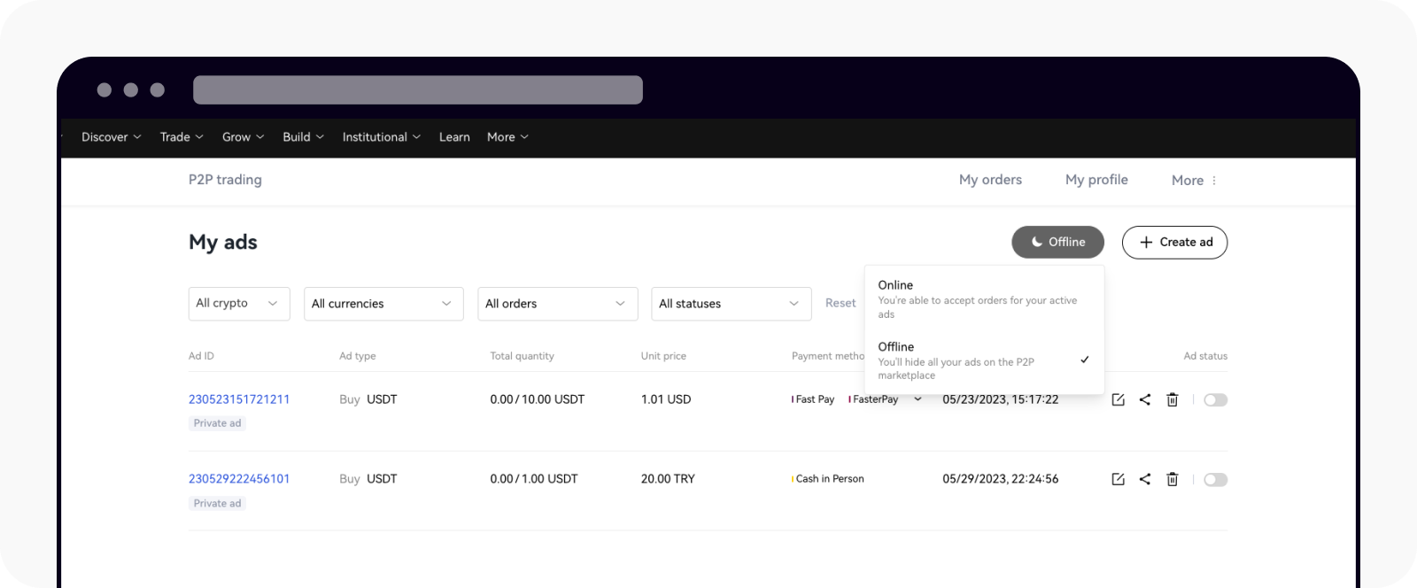Open ad ID 230523151721211 link
Viewport: 1417px width, 588px height.
(x=239, y=399)
